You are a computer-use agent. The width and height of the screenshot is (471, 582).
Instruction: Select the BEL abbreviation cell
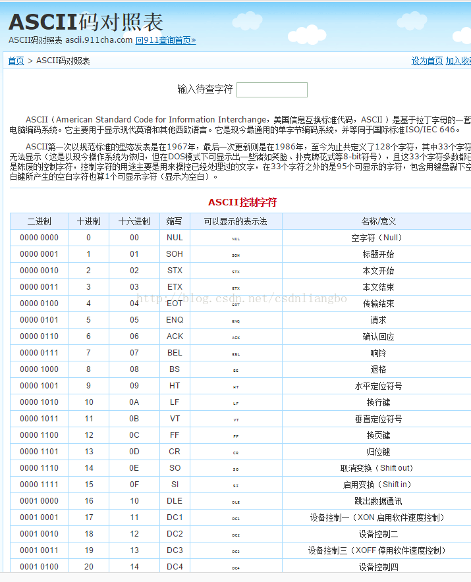(175, 353)
